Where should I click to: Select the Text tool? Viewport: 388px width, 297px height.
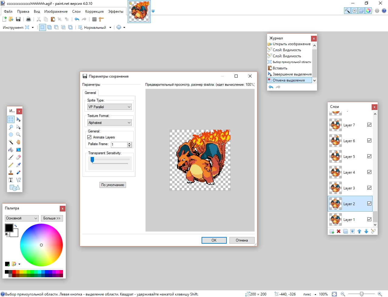pos(11,180)
